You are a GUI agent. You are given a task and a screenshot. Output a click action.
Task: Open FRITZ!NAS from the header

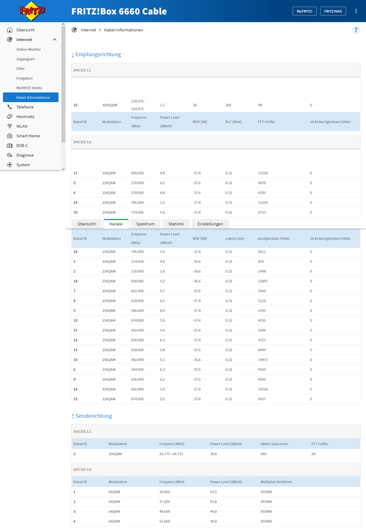coord(333,11)
